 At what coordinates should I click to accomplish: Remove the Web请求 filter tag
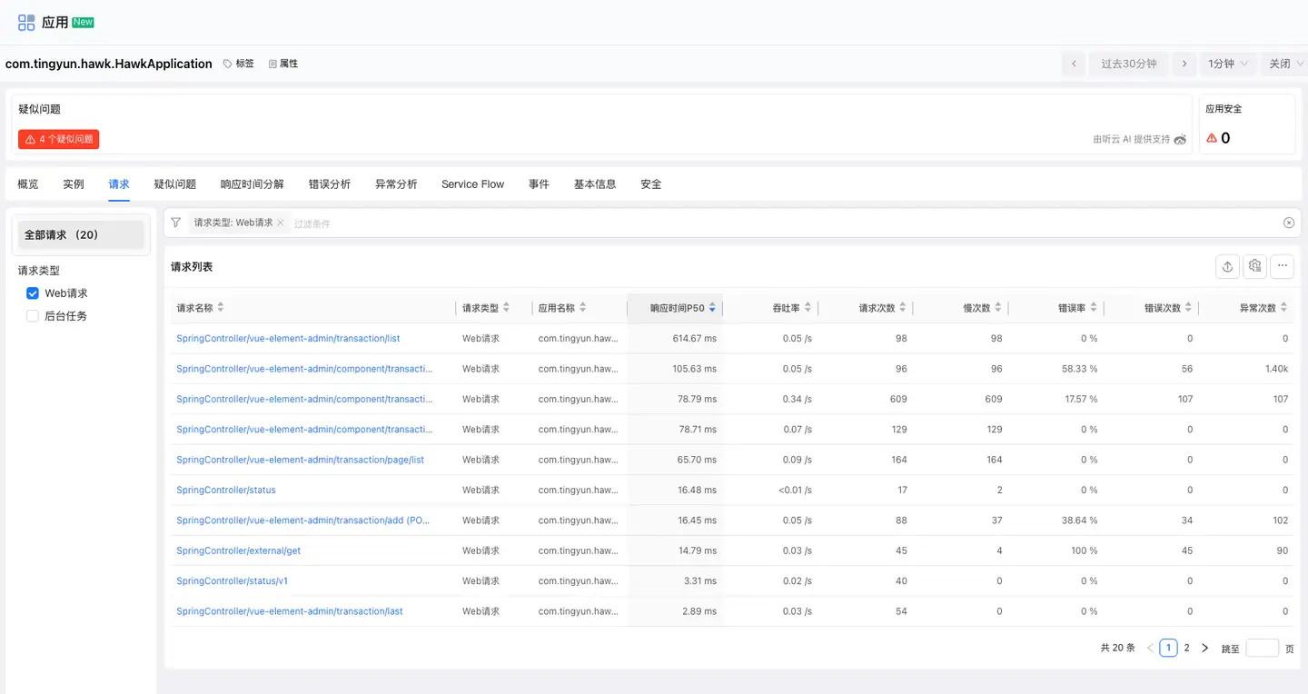(281, 223)
